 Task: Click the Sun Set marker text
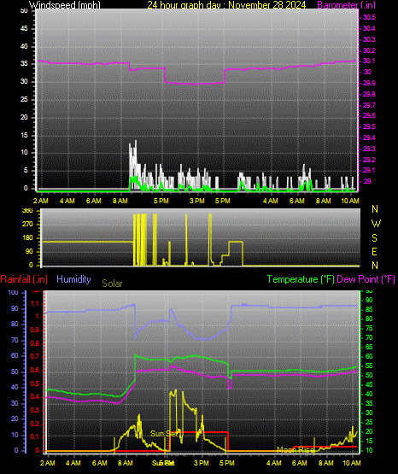164,434
